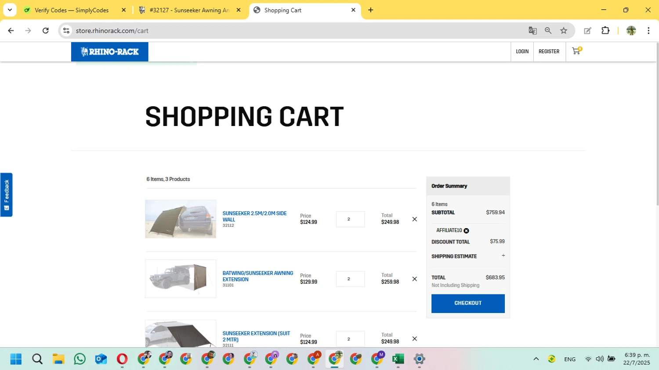This screenshot has width=659, height=370.
Task: Open the edit pencil toolbar icon
Action: tap(587, 31)
